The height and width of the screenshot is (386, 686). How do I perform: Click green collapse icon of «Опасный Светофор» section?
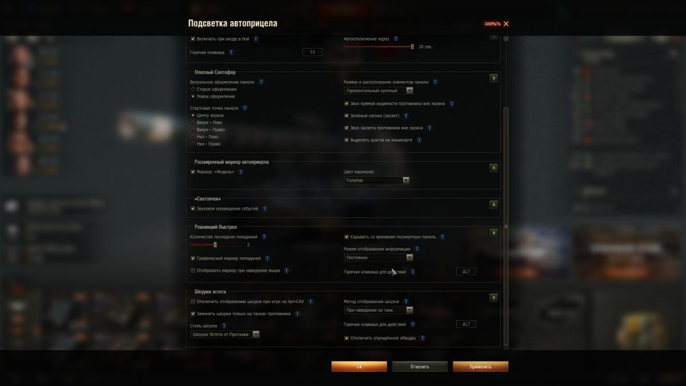[493, 78]
